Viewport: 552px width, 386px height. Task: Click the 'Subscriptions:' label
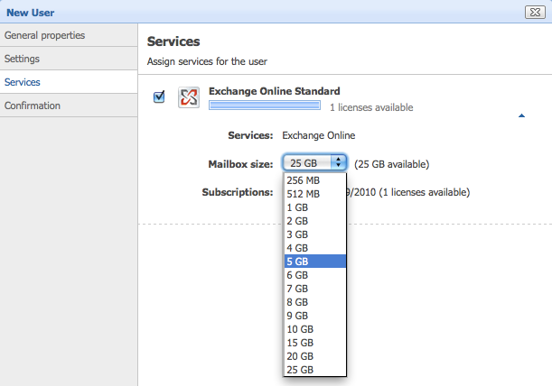[238, 192]
